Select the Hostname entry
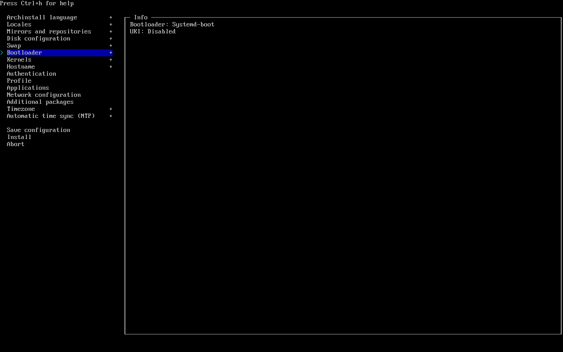563x352 pixels. point(21,67)
